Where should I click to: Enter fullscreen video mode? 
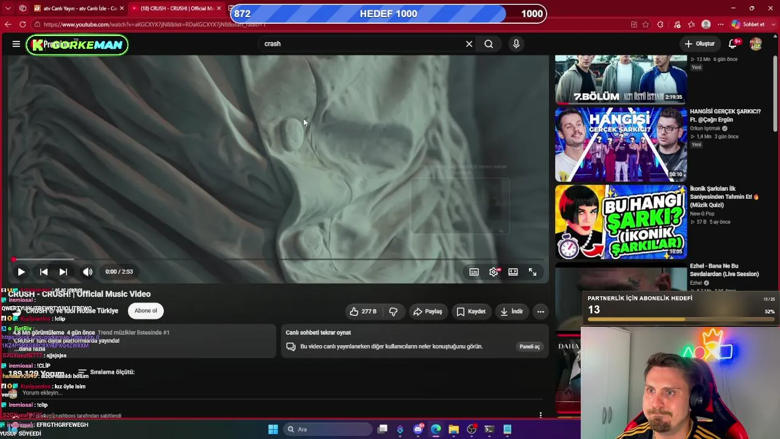click(533, 272)
